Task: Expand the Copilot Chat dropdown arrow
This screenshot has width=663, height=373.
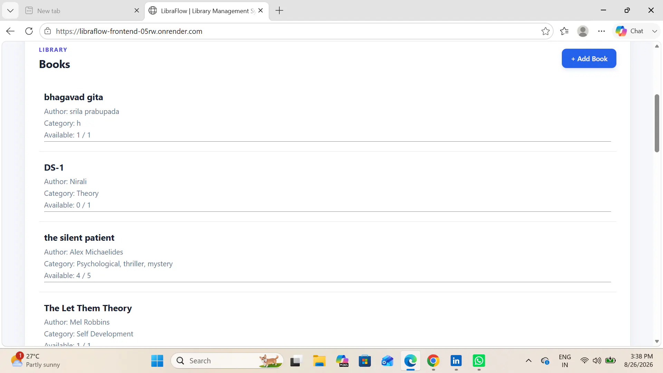Action: [x=654, y=31]
